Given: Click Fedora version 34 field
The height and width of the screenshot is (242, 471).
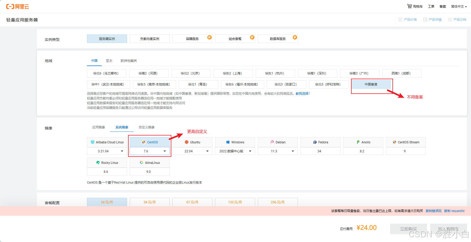Looking at the screenshot, I should tap(321, 151).
